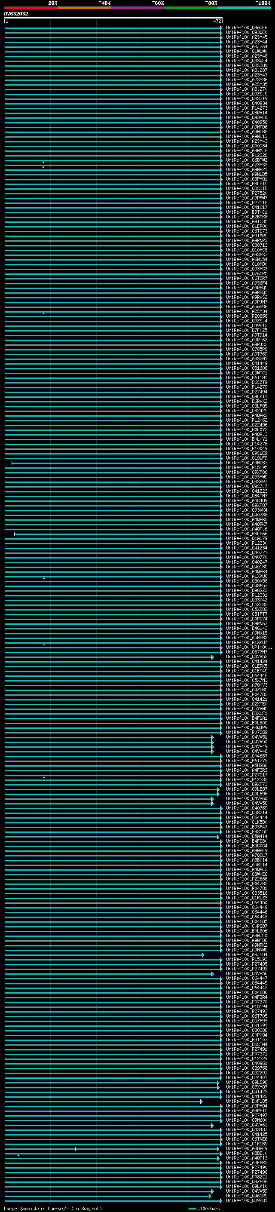
Task: Select label UniRef100_A9NQ87
Action: (246, 463)
